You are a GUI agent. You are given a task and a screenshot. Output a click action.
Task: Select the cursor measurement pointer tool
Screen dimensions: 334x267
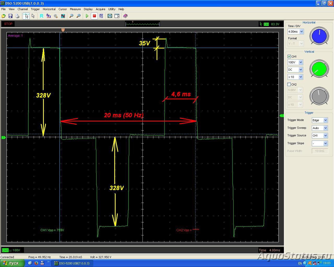tap(26, 16)
